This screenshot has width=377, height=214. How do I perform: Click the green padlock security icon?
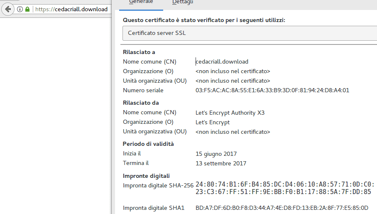[27, 9]
